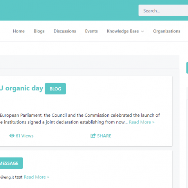188x188 pixels.
Task: Open the Events page
Action: pos(91,31)
